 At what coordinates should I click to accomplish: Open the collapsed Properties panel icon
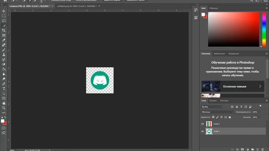click(196, 17)
